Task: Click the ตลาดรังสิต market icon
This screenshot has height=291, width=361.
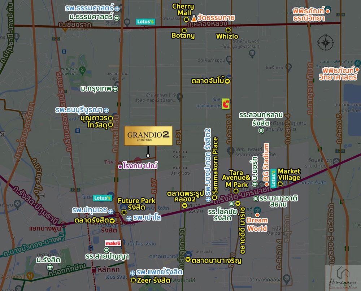Action: (112, 221)
